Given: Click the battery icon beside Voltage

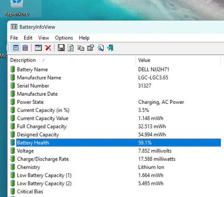Looking at the screenshot, I should click(x=13, y=151).
